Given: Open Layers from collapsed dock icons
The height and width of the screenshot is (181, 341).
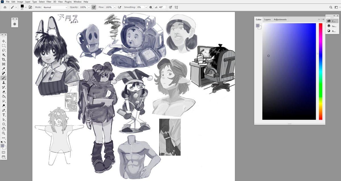Looking at the screenshot, I should (332, 26).
